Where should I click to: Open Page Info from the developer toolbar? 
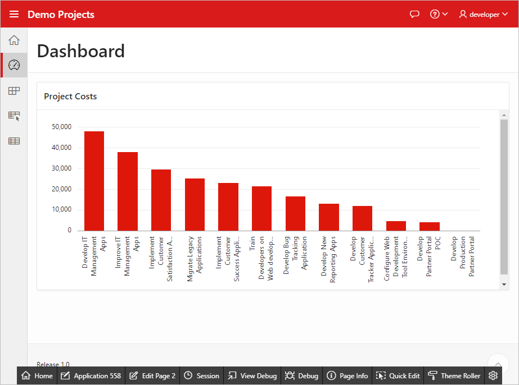pos(347,376)
